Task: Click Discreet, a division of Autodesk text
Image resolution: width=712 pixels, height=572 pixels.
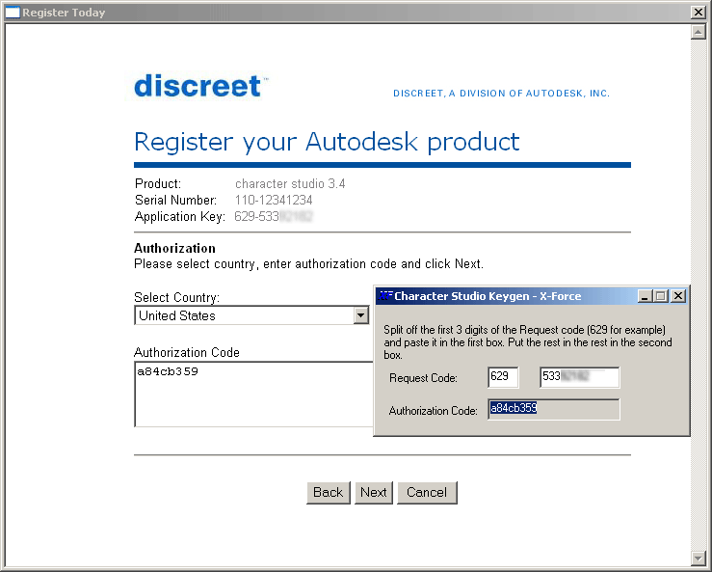Action: (501, 94)
